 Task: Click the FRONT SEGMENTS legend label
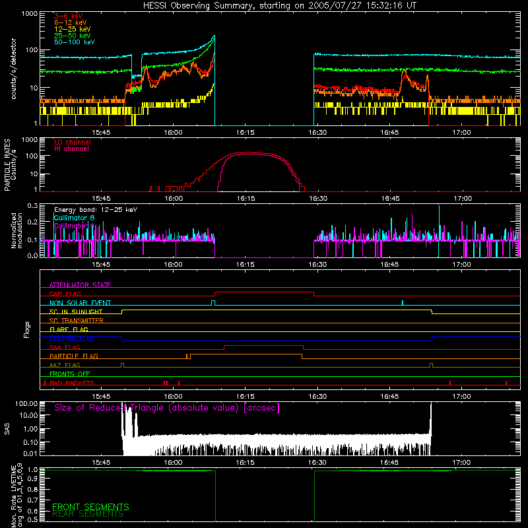(x=90, y=507)
